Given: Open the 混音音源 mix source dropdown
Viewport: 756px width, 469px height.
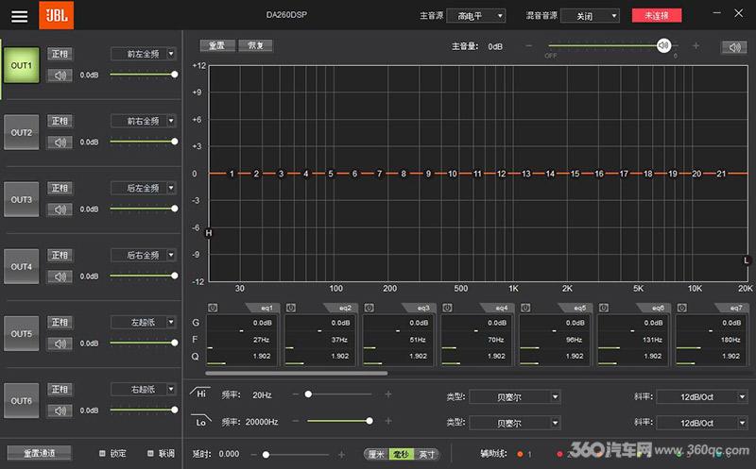Looking at the screenshot, I should coord(590,16).
